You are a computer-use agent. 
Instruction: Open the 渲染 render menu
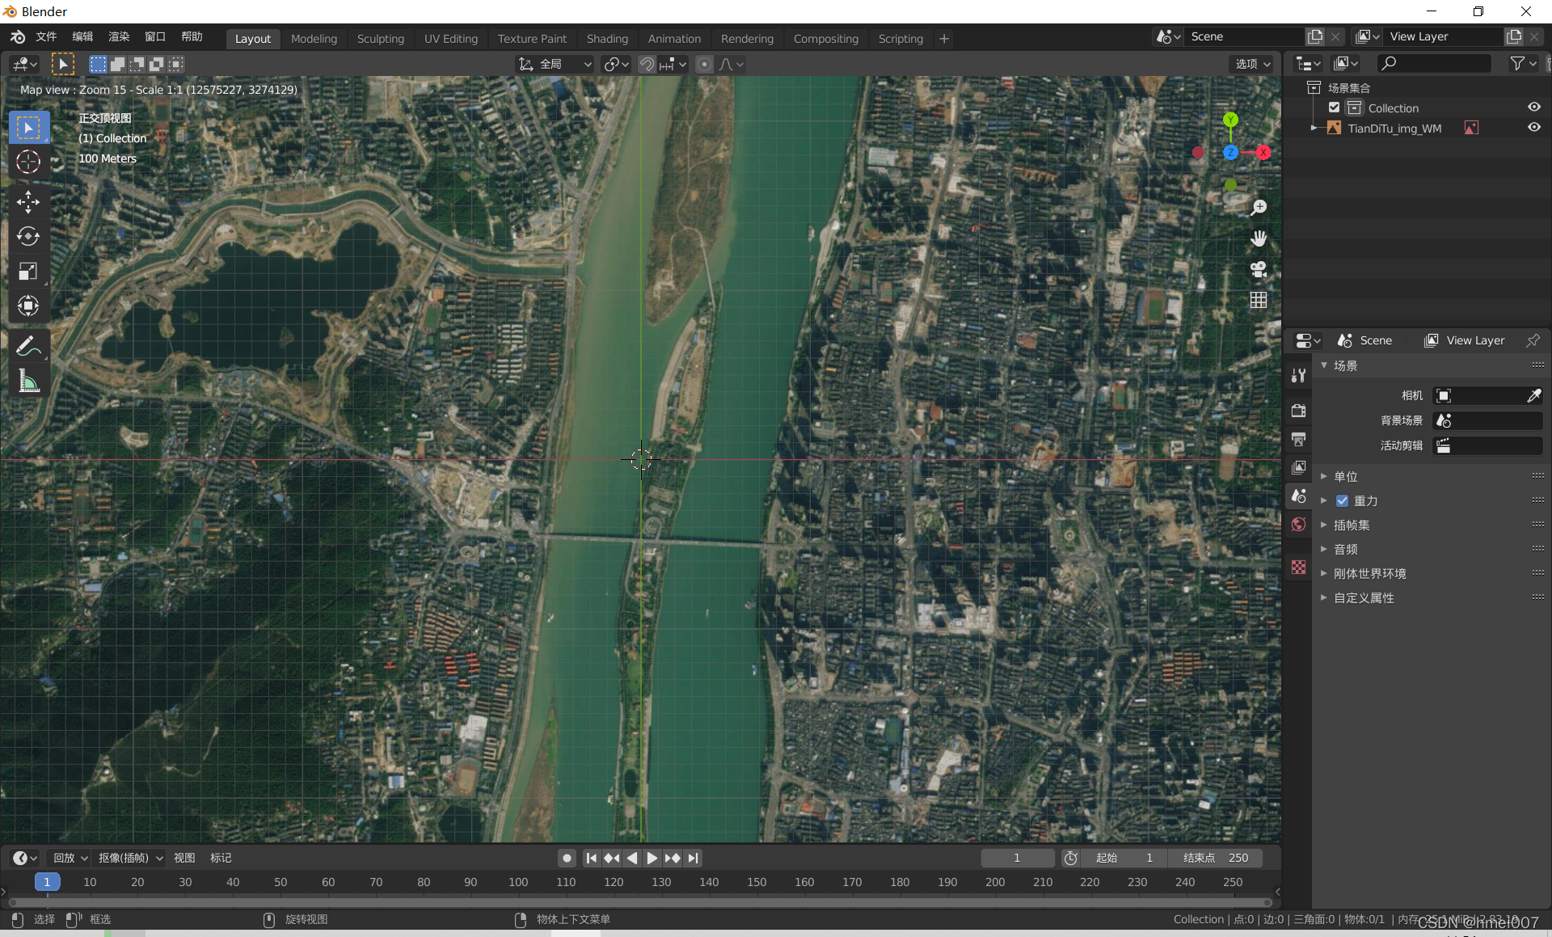119,36
